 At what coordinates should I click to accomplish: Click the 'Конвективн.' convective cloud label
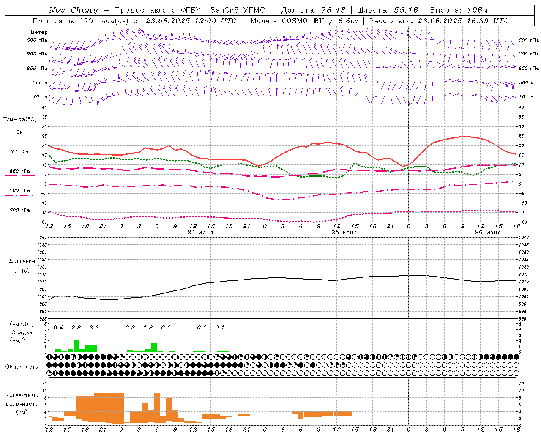tap(22, 395)
